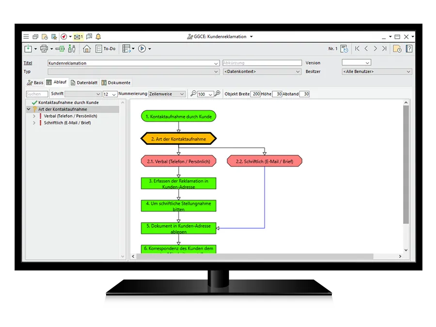The height and width of the screenshot is (327, 436).
Task: Open the Datenkontext dropdown
Action: pyautogui.click(x=262, y=72)
